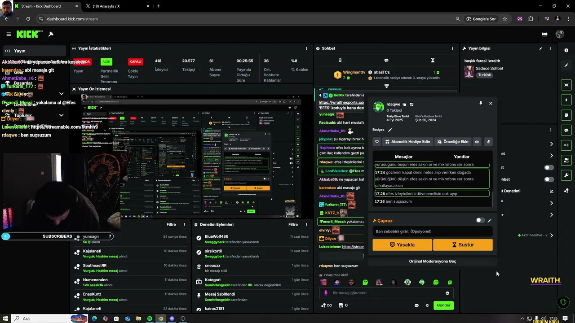Open Yayın İstatistikleri three-dot menu

pyautogui.click(x=306, y=48)
